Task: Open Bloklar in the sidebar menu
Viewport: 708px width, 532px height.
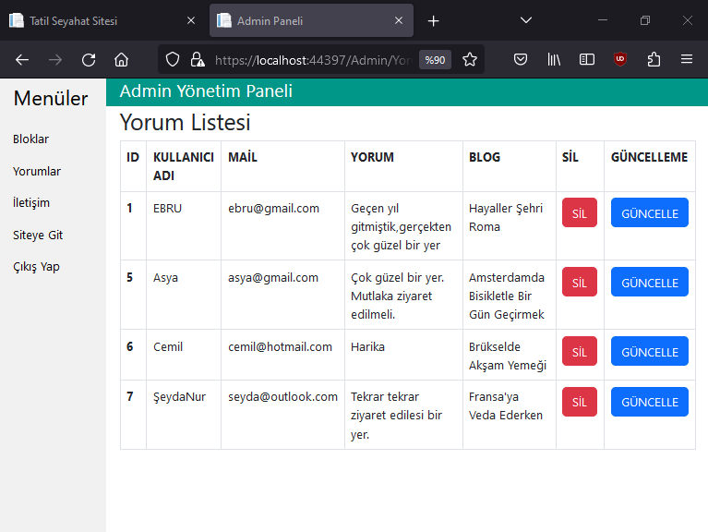Action: [30, 139]
